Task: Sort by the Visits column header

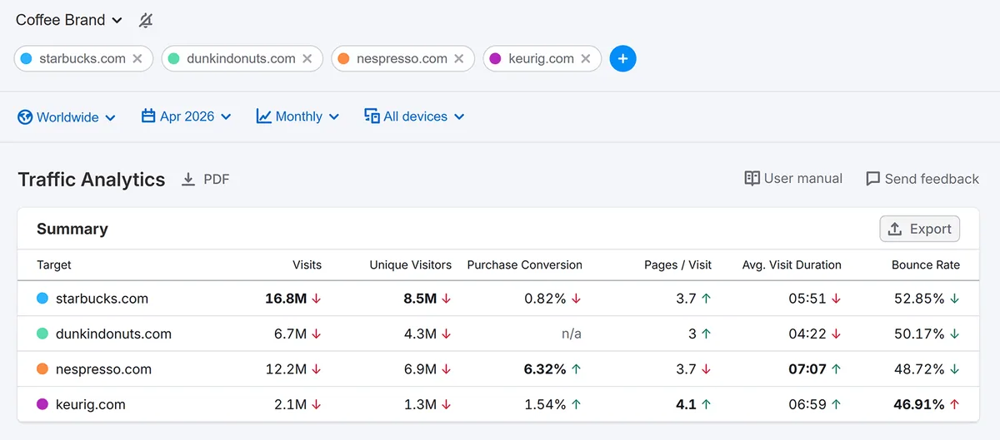Action: tap(307, 265)
